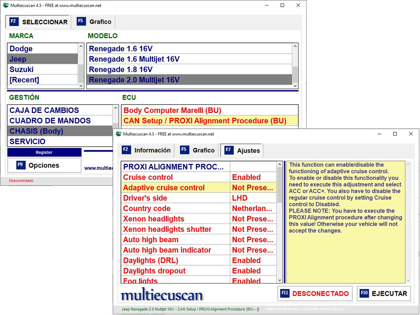The width and height of the screenshot is (420, 315).
Task: Select Renegade 1.6 Multijet 16V model
Action: tap(190, 59)
